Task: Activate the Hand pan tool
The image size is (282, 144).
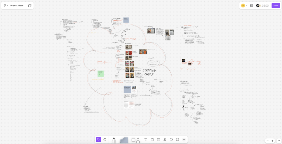Action: pyautogui.click(x=105, y=140)
